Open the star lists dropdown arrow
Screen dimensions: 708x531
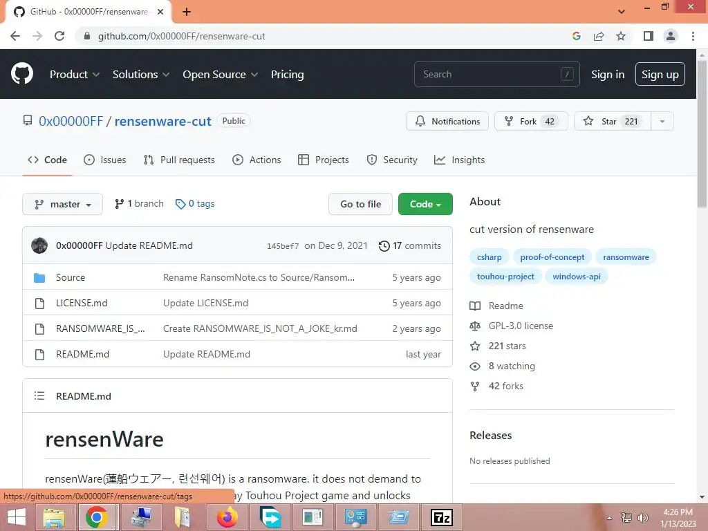[x=662, y=121]
